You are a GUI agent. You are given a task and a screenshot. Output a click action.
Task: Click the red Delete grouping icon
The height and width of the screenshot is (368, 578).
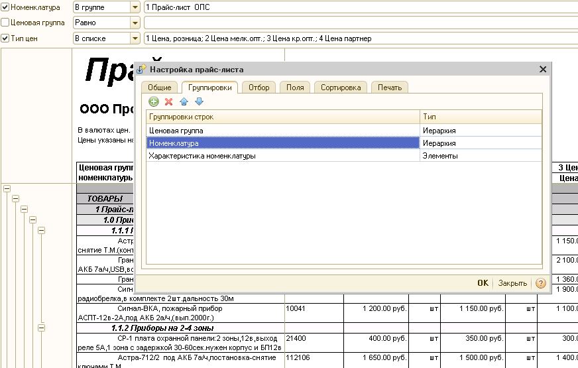click(168, 101)
